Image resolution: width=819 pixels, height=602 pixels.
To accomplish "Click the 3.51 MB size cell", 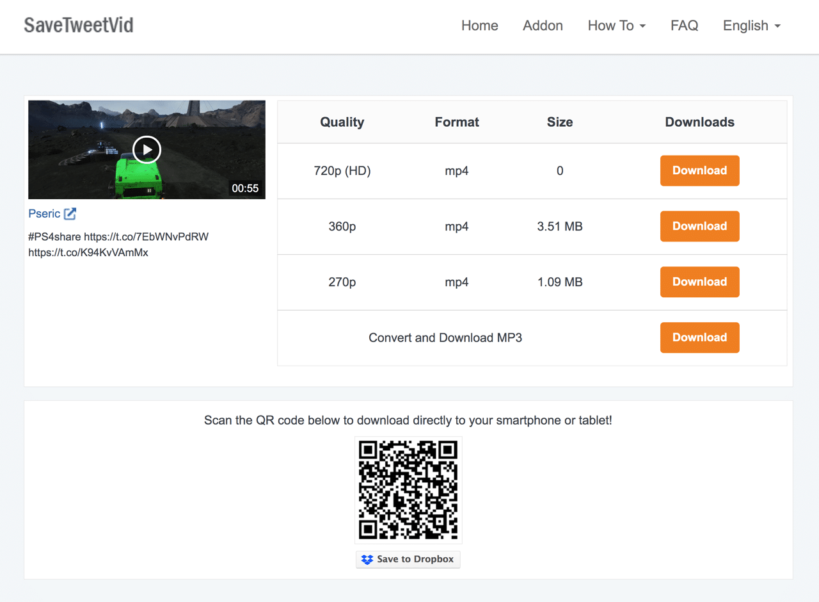I will coord(560,227).
